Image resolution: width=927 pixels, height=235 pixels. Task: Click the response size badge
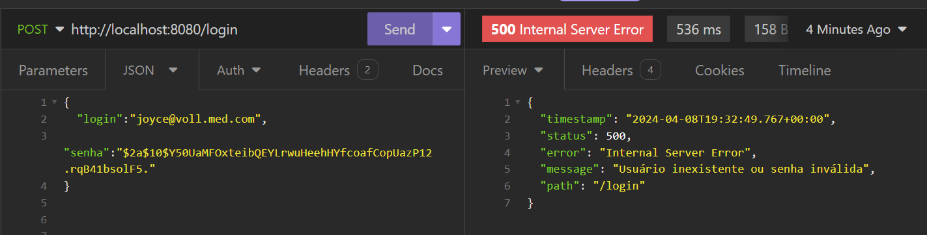[766, 29]
